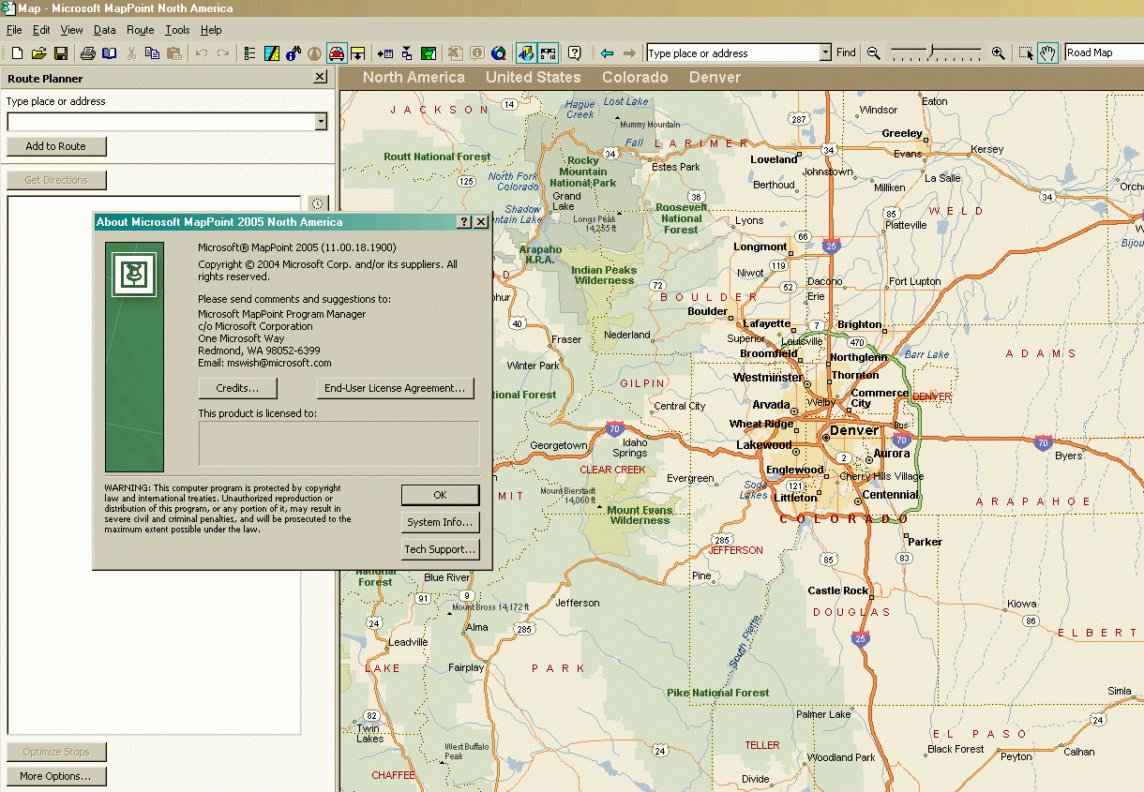Click the Save floppy disk icon

(x=60, y=53)
